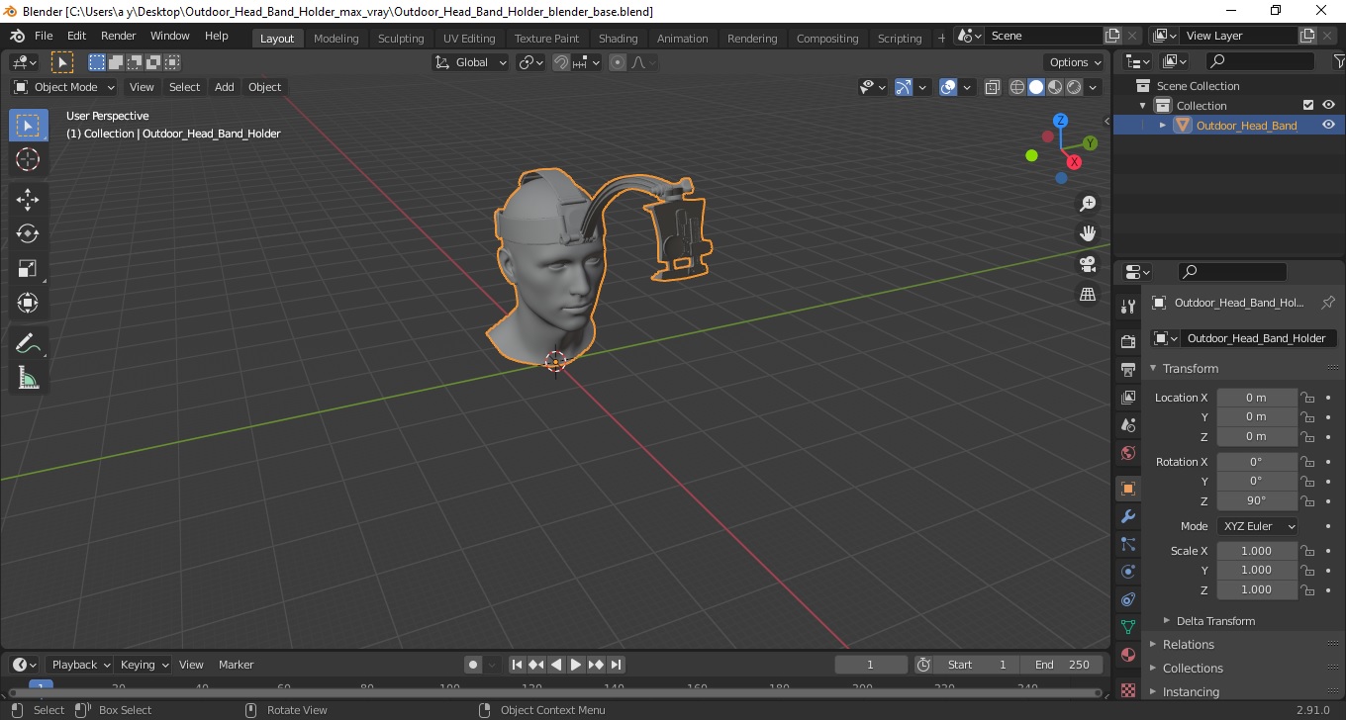Select the Rotate tool

(x=28, y=234)
